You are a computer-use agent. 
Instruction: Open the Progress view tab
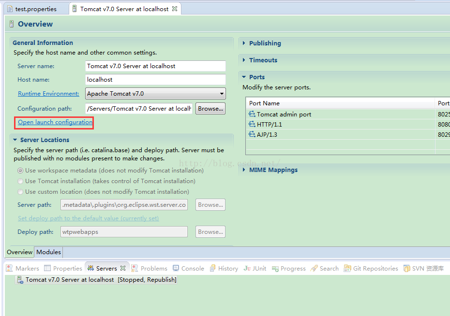(289, 268)
